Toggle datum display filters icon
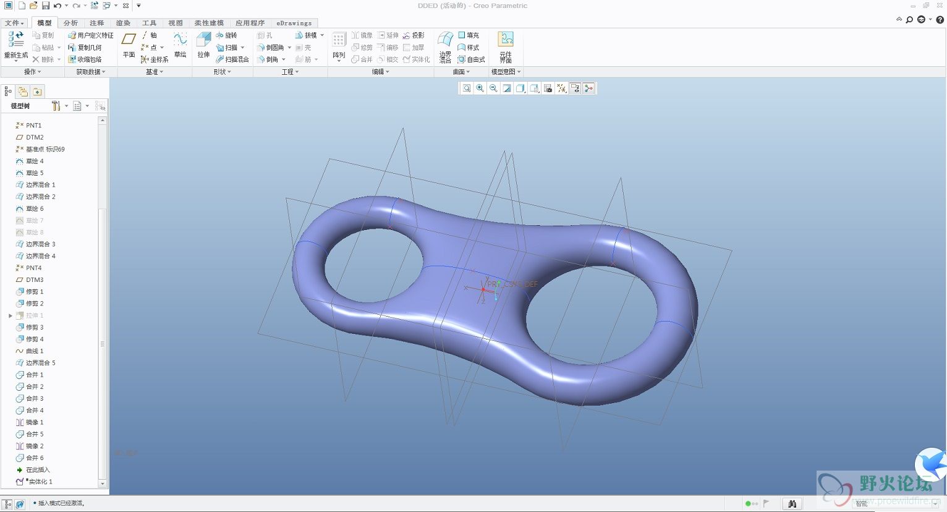The image size is (947, 512). pyautogui.click(x=561, y=88)
